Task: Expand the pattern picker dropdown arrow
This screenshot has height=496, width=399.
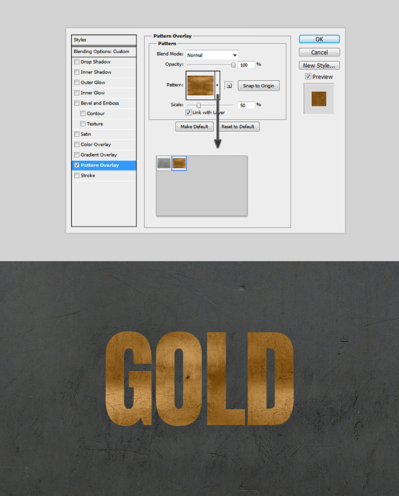Action: pyautogui.click(x=217, y=85)
